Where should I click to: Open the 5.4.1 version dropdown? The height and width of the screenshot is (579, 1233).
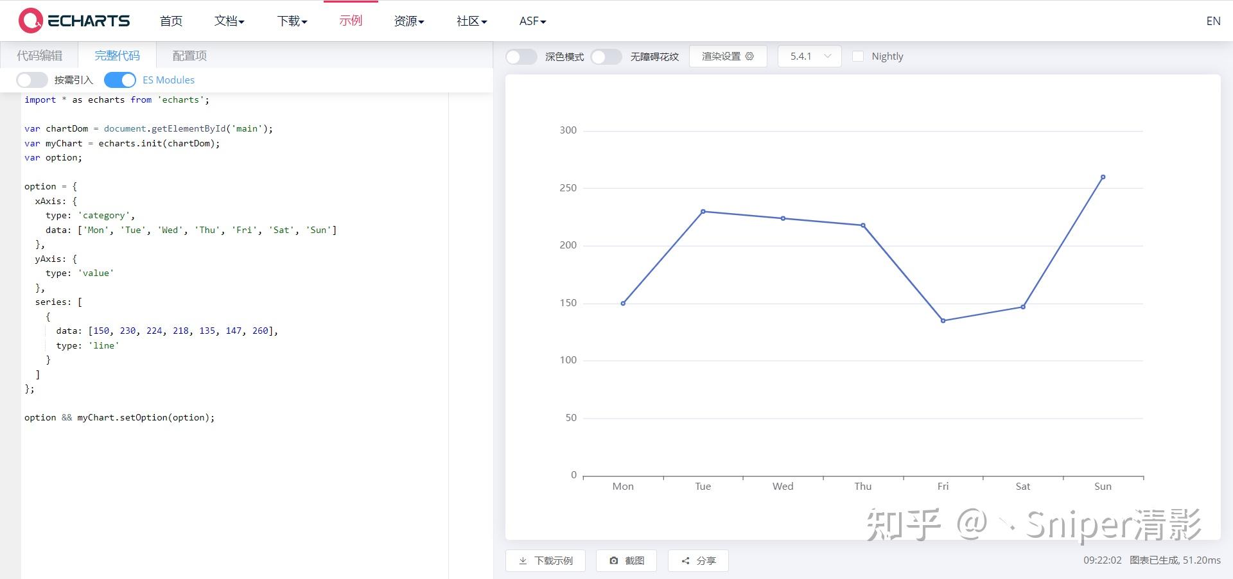coord(809,56)
